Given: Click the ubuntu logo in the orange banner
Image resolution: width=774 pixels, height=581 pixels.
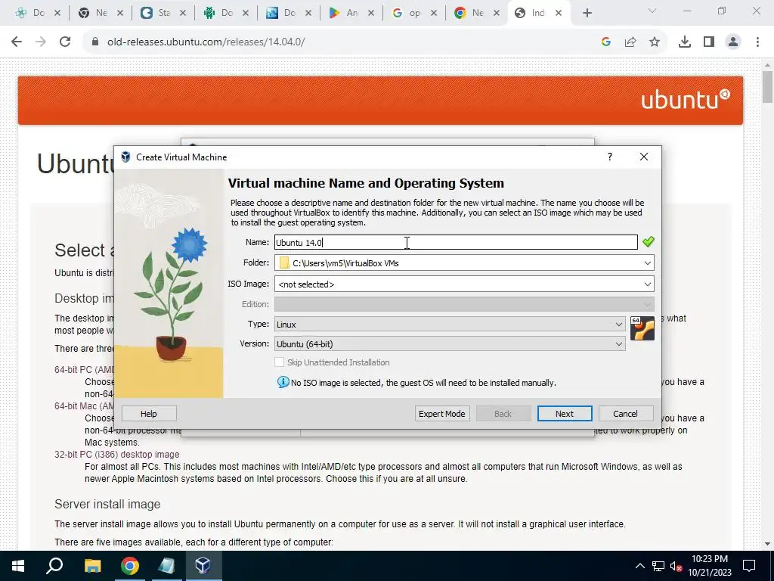Looking at the screenshot, I should [685, 99].
